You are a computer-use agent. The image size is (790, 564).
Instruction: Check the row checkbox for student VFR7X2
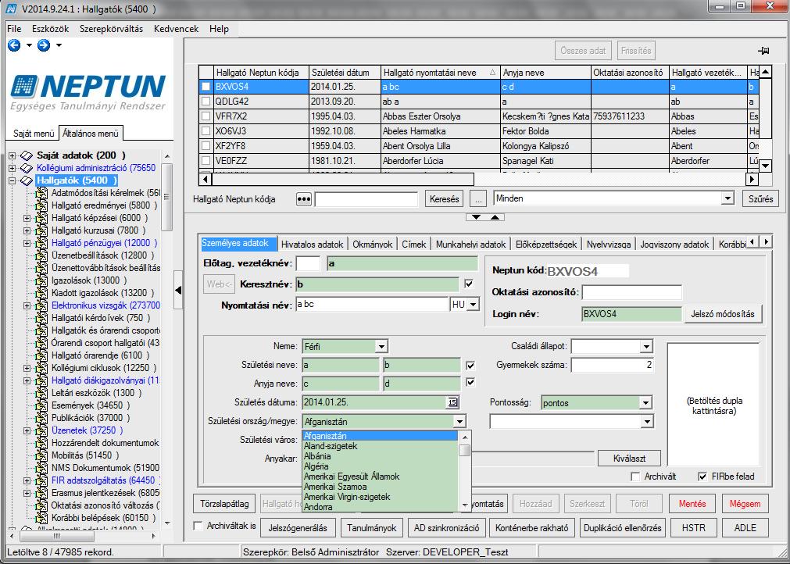(206, 116)
